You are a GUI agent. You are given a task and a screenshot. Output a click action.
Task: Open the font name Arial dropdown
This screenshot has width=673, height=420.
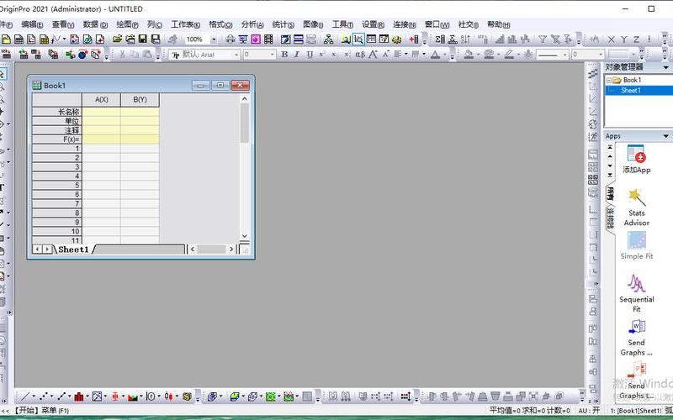236,55
